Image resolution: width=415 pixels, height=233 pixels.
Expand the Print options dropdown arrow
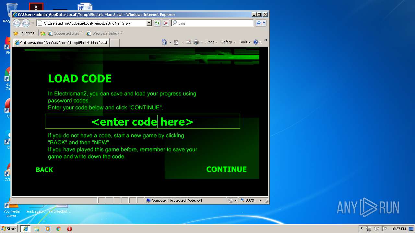pyautogui.click(x=202, y=42)
